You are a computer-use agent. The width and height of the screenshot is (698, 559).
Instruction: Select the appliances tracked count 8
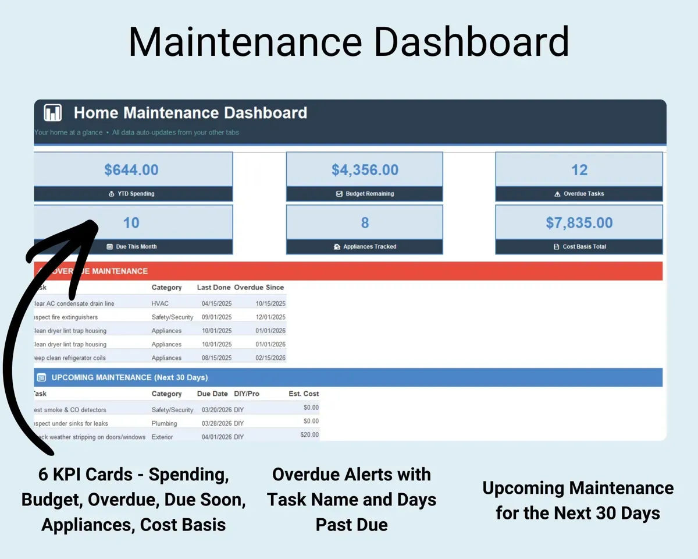click(365, 222)
